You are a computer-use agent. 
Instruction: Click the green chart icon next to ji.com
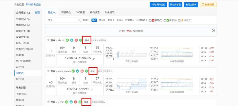coord(67,102)
